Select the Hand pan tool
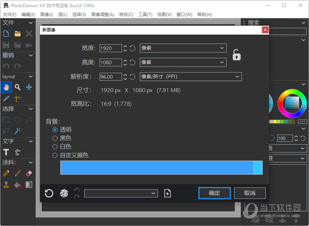This screenshot has height=226, width=309. (6, 88)
